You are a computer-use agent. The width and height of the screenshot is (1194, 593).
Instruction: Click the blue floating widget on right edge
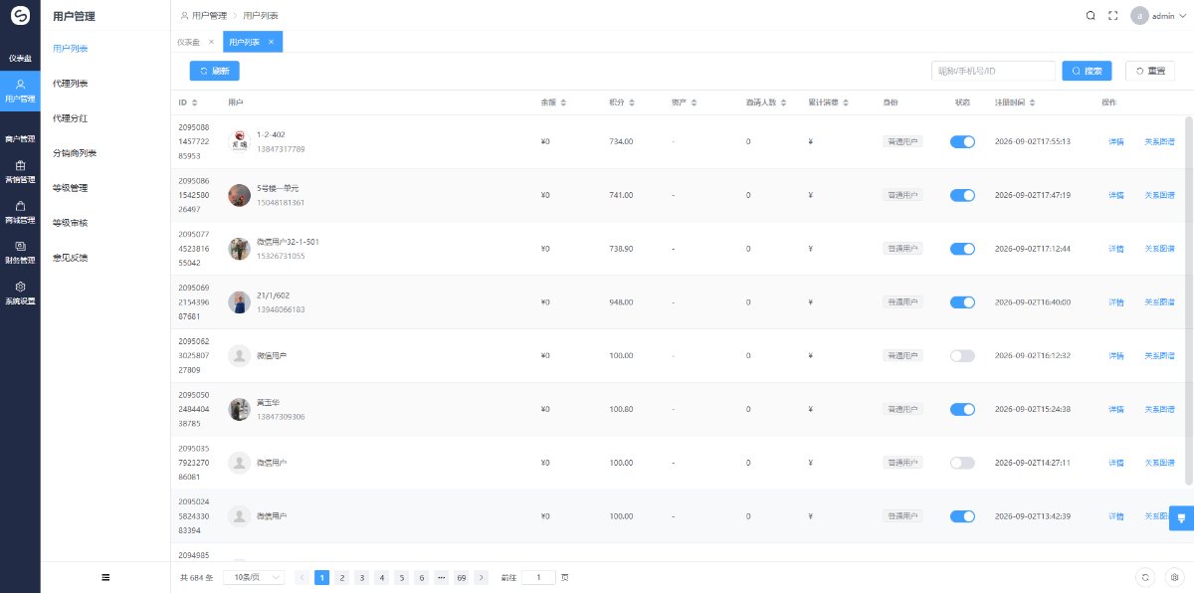coord(1182,518)
